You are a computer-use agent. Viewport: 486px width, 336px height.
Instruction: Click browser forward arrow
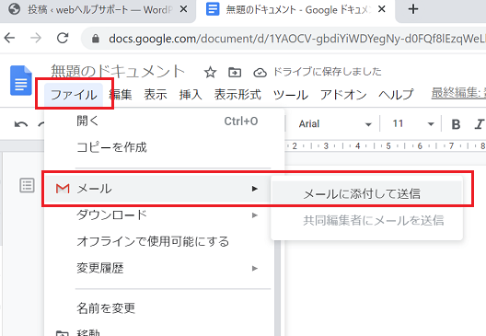coord(36,38)
